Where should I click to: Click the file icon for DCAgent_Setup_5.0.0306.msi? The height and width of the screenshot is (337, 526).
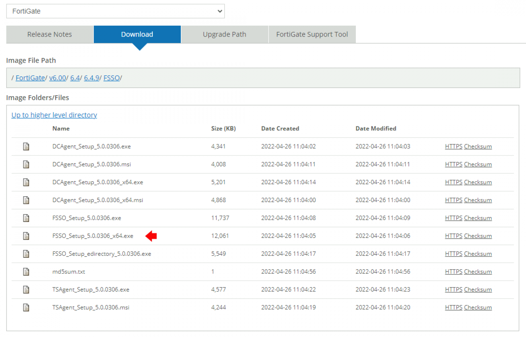pyautogui.click(x=26, y=164)
